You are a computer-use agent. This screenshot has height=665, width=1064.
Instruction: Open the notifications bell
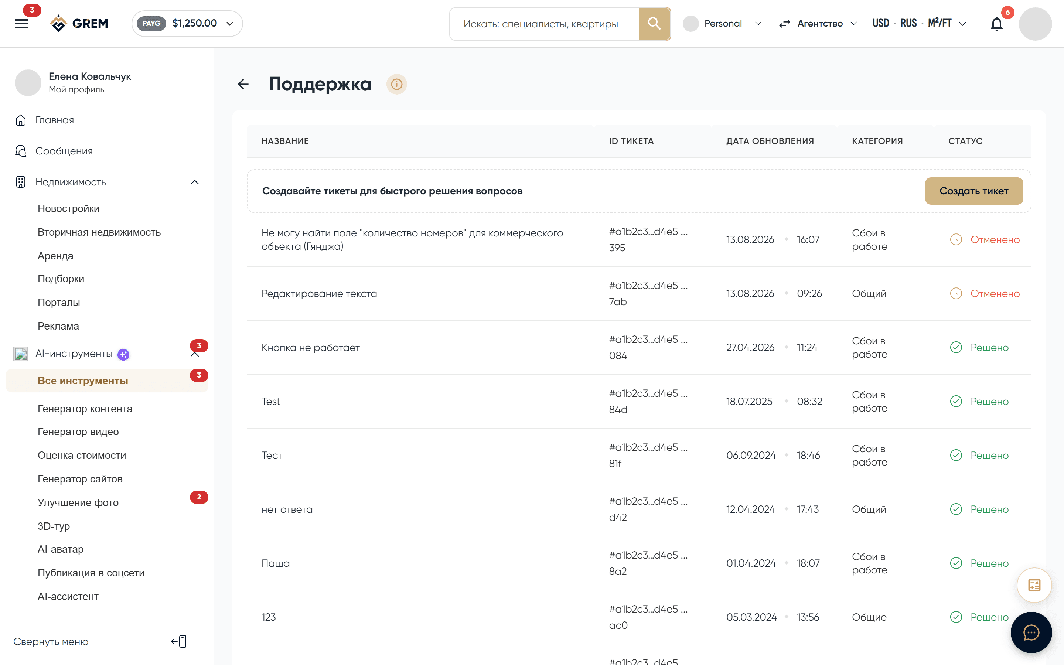996,24
